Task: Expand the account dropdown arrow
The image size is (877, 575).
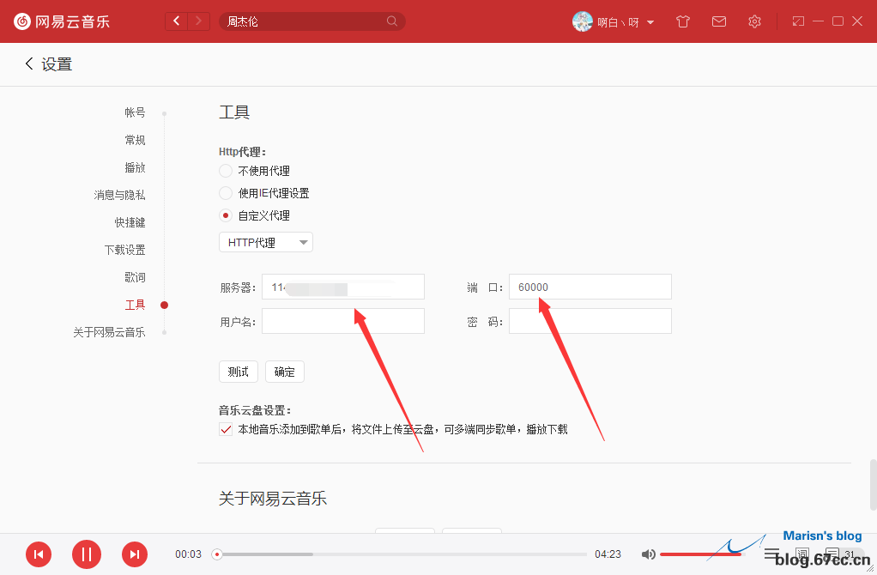Action: pos(650,22)
